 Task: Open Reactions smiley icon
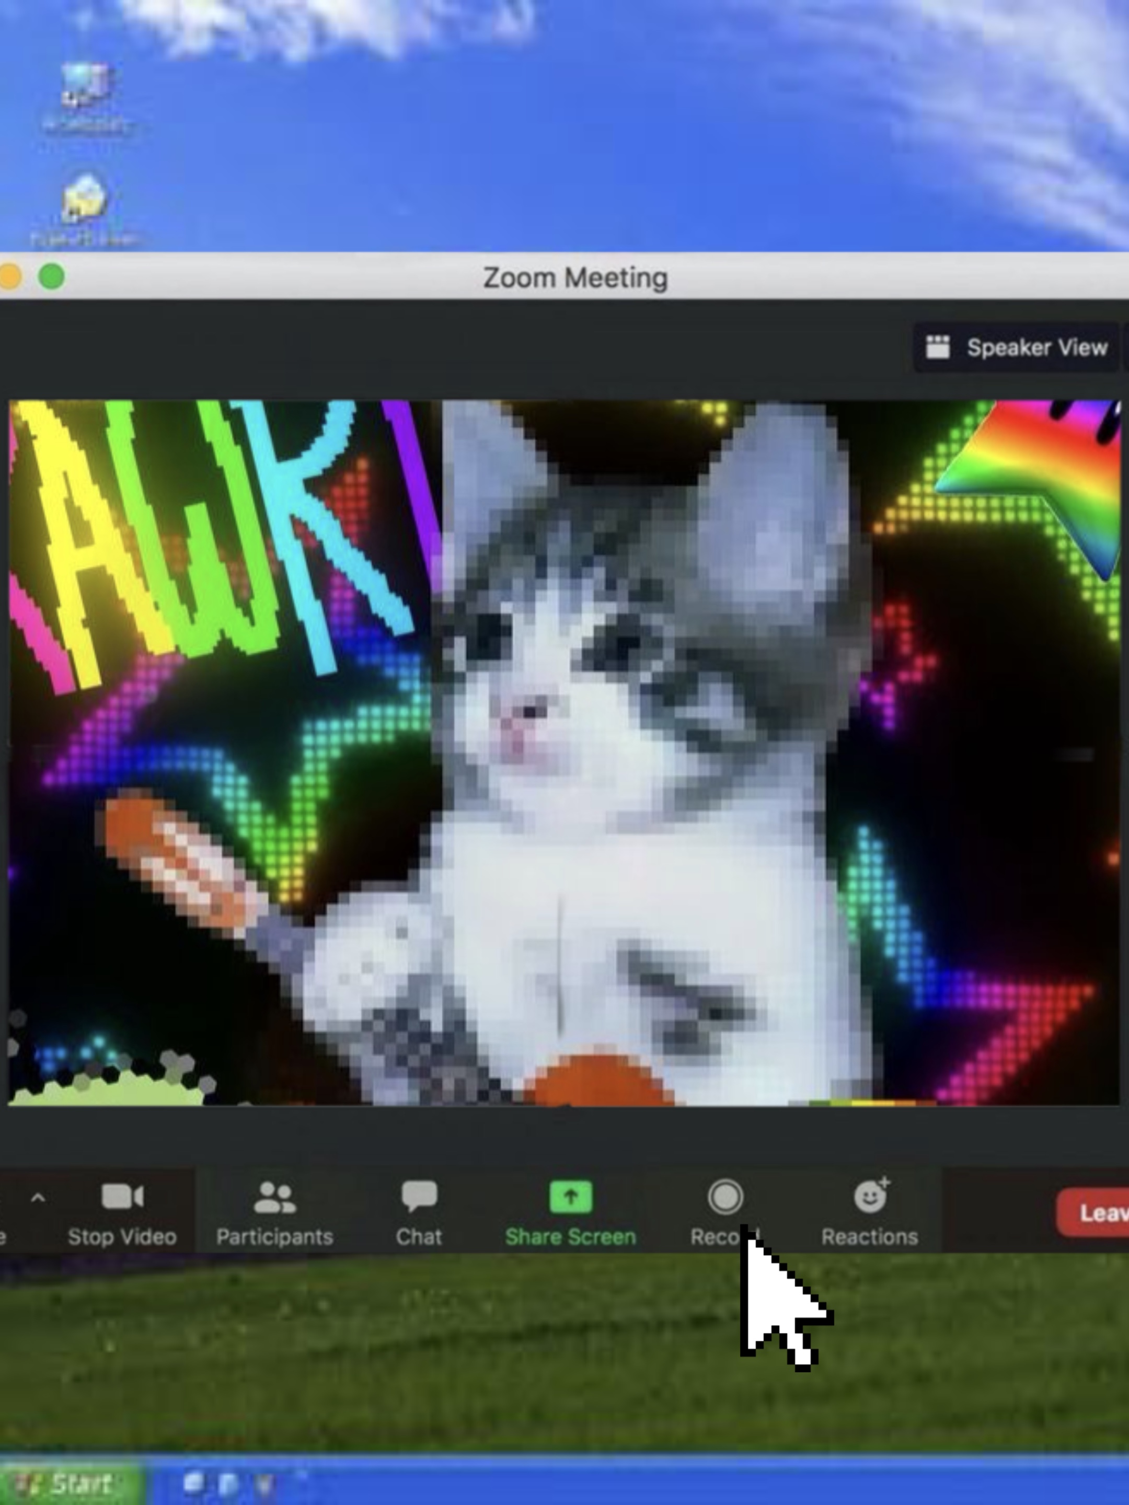870,1196
